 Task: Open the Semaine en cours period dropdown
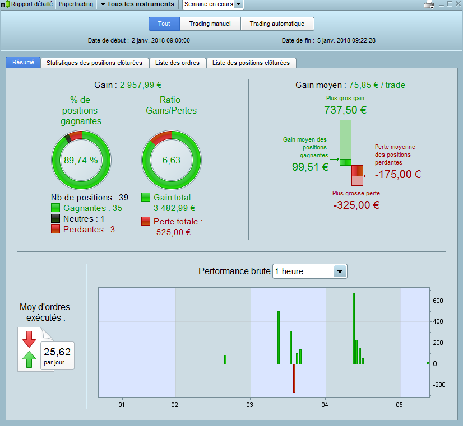(213, 4)
